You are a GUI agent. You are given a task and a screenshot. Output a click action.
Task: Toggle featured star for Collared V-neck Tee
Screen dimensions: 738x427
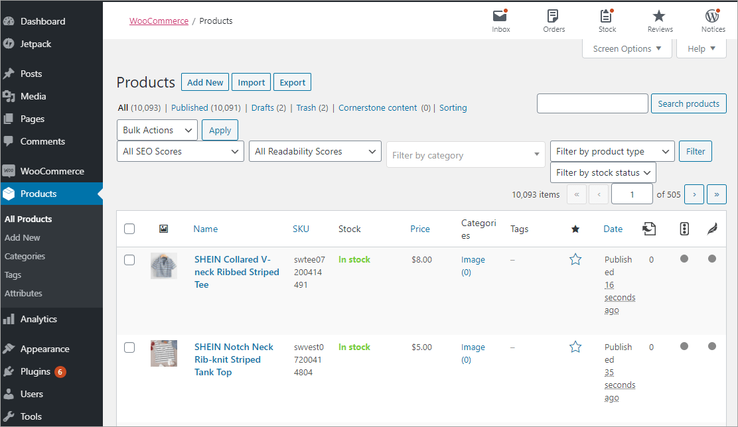[x=575, y=260]
